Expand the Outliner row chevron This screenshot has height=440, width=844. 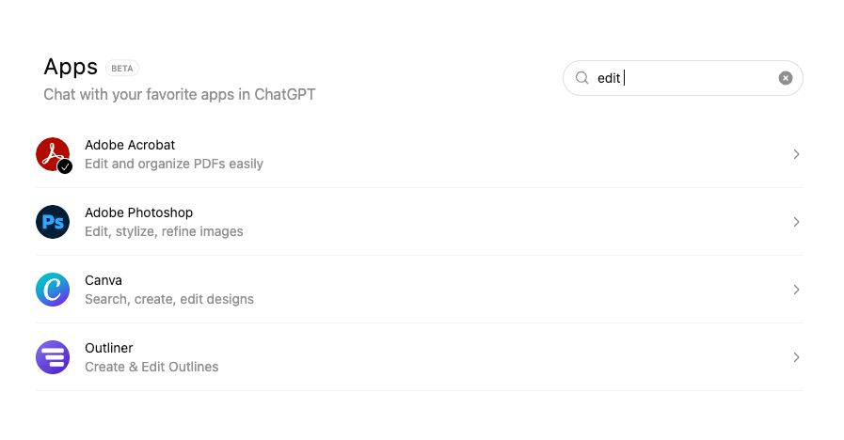pyautogui.click(x=796, y=357)
